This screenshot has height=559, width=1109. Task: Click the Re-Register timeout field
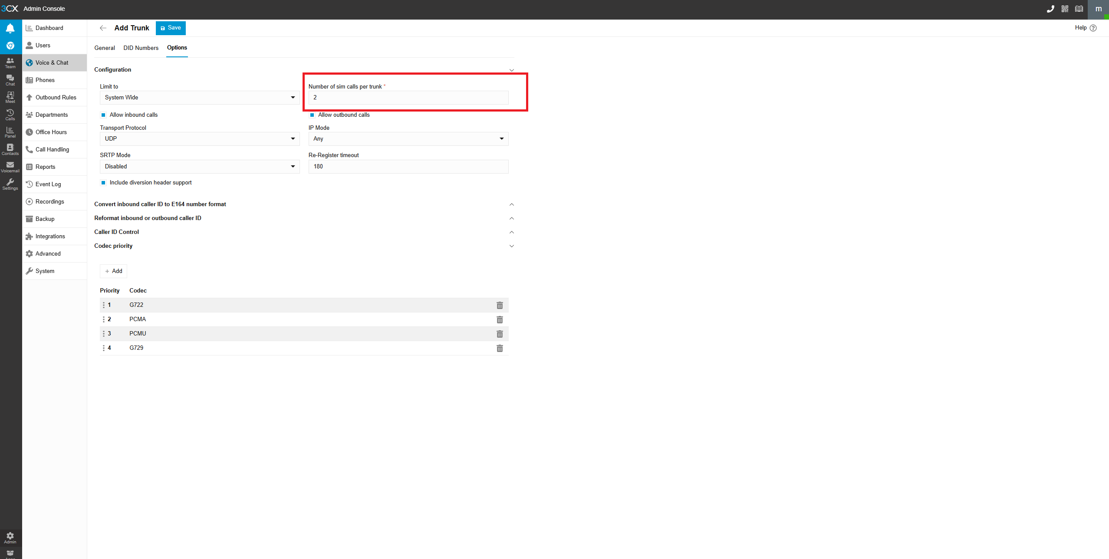pyautogui.click(x=408, y=167)
